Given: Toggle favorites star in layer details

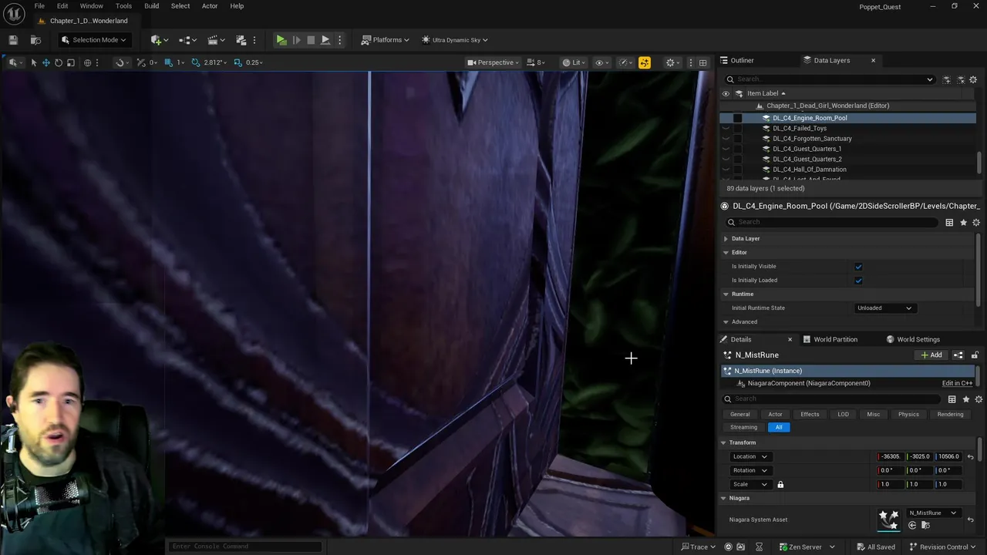Looking at the screenshot, I should coord(963,223).
